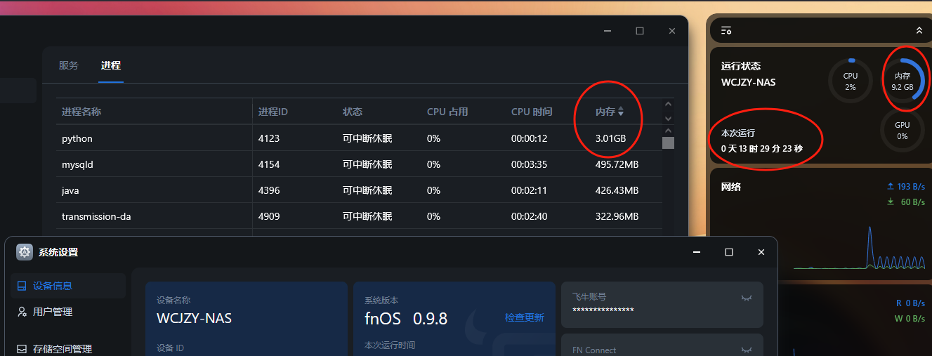
Task: Select the 进程 tab
Action: tap(111, 65)
